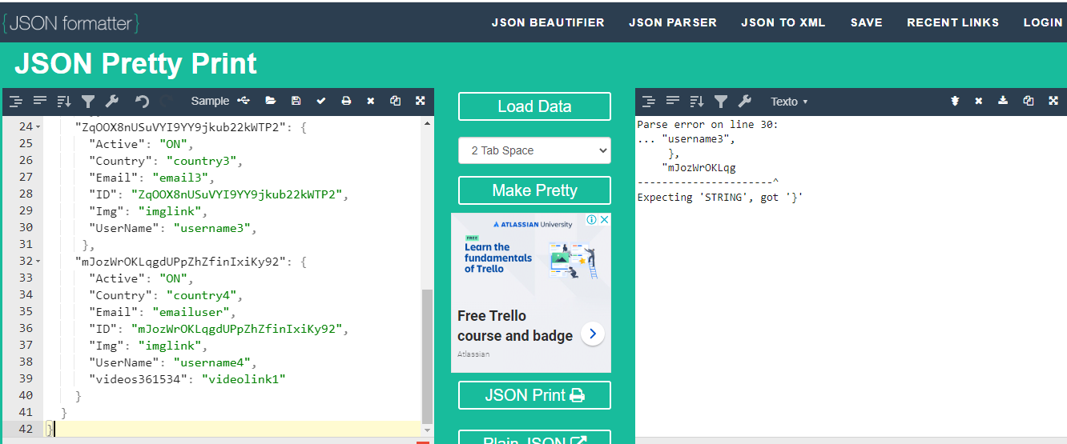Click the wrench icon in right output toolbar
The width and height of the screenshot is (1067, 444).
pyautogui.click(x=745, y=101)
